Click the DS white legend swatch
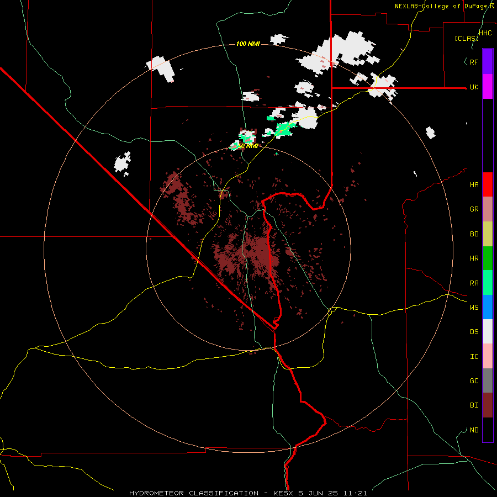Image resolution: width=497 pixels, height=497 pixels. [488, 331]
